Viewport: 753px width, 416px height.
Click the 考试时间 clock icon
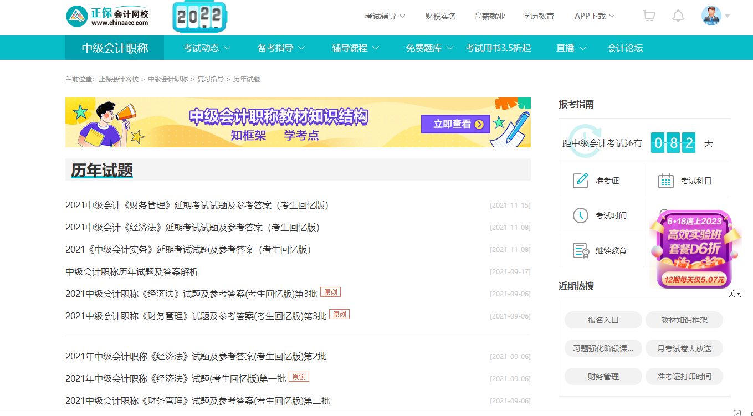pyautogui.click(x=580, y=215)
